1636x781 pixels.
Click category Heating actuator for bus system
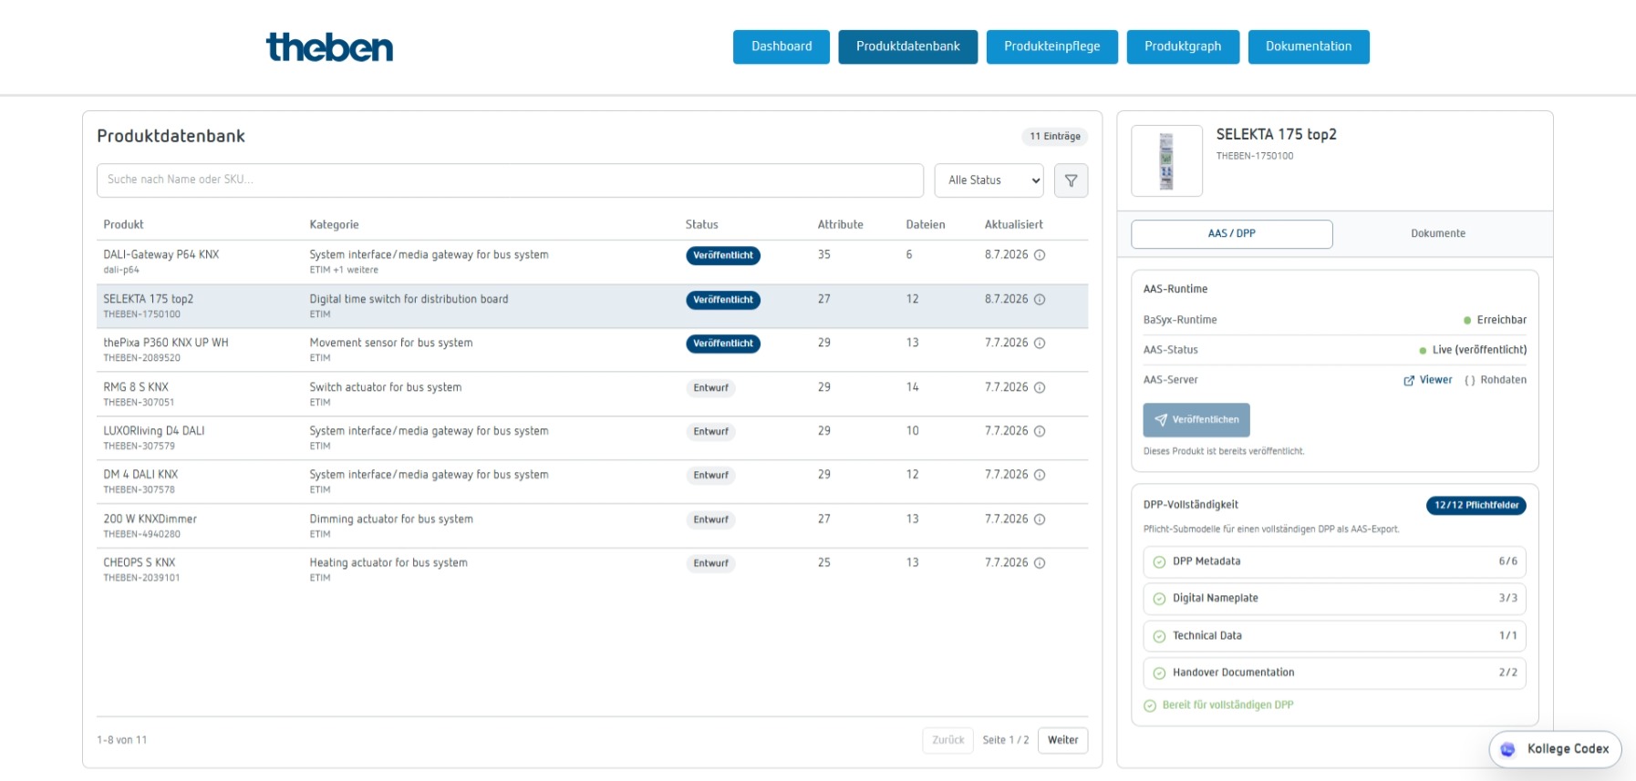tap(388, 563)
